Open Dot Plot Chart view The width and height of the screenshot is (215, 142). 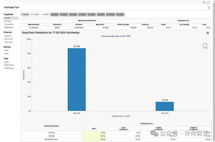[6, 51]
